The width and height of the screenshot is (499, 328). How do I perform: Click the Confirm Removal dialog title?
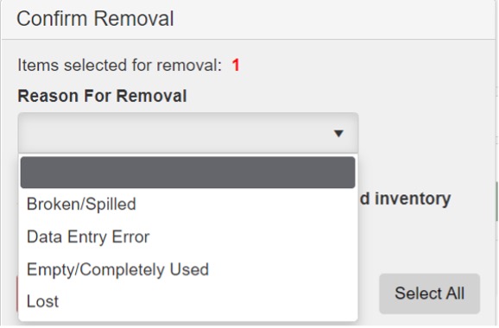(x=95, y=18)
